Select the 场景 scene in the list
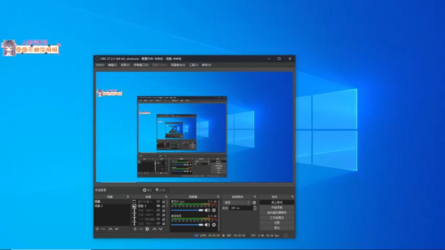Screen dimensions: 445x250 (112, 202)
